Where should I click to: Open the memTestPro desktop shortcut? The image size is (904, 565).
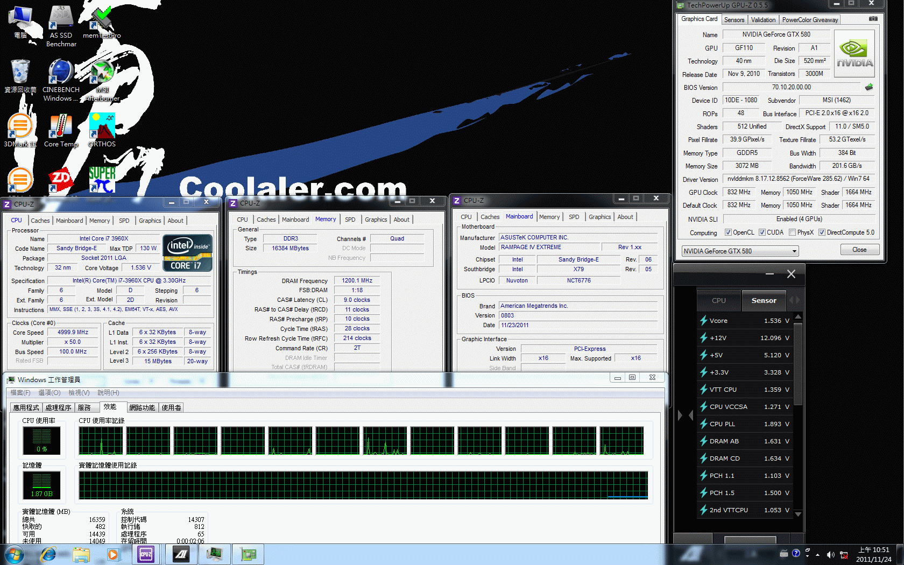tap(102, 22)
